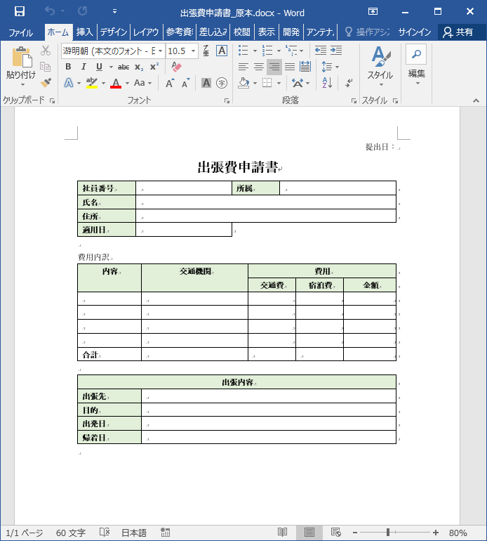Click the サインイン (Sign in) link
The image size is (487, 541).
pos(415,32)
